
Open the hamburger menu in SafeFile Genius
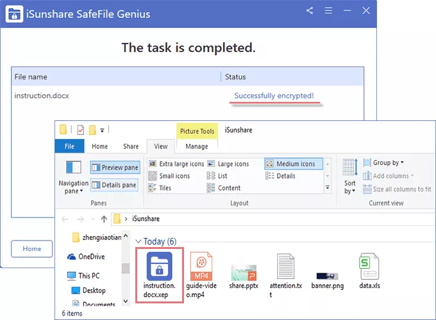pyautogui.click(x=328, y=11)
